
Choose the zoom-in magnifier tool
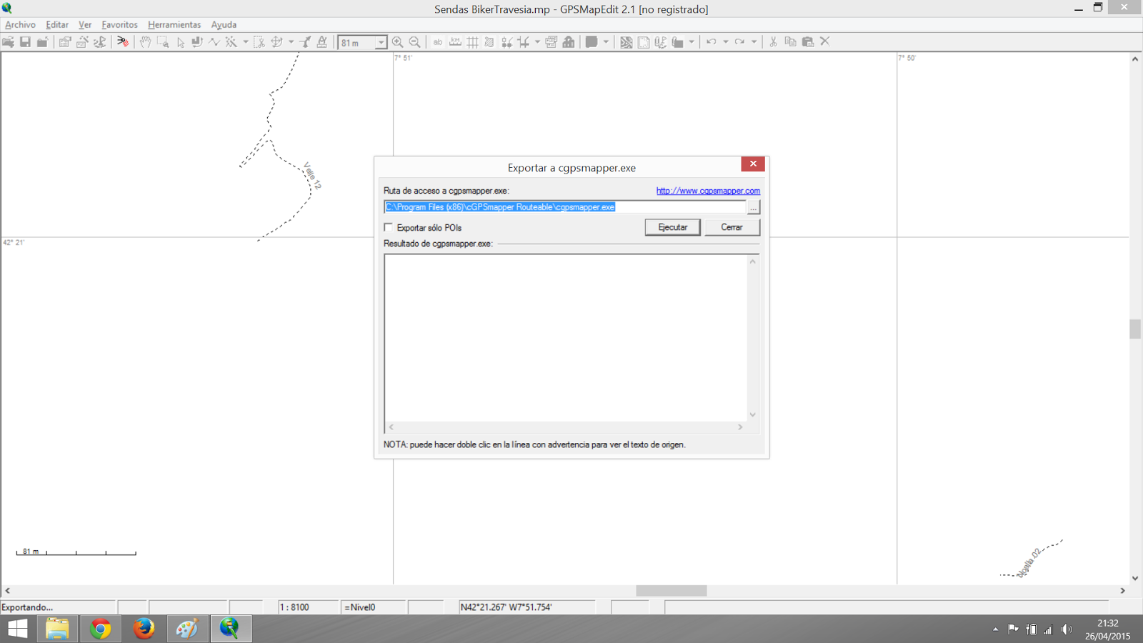397,41
